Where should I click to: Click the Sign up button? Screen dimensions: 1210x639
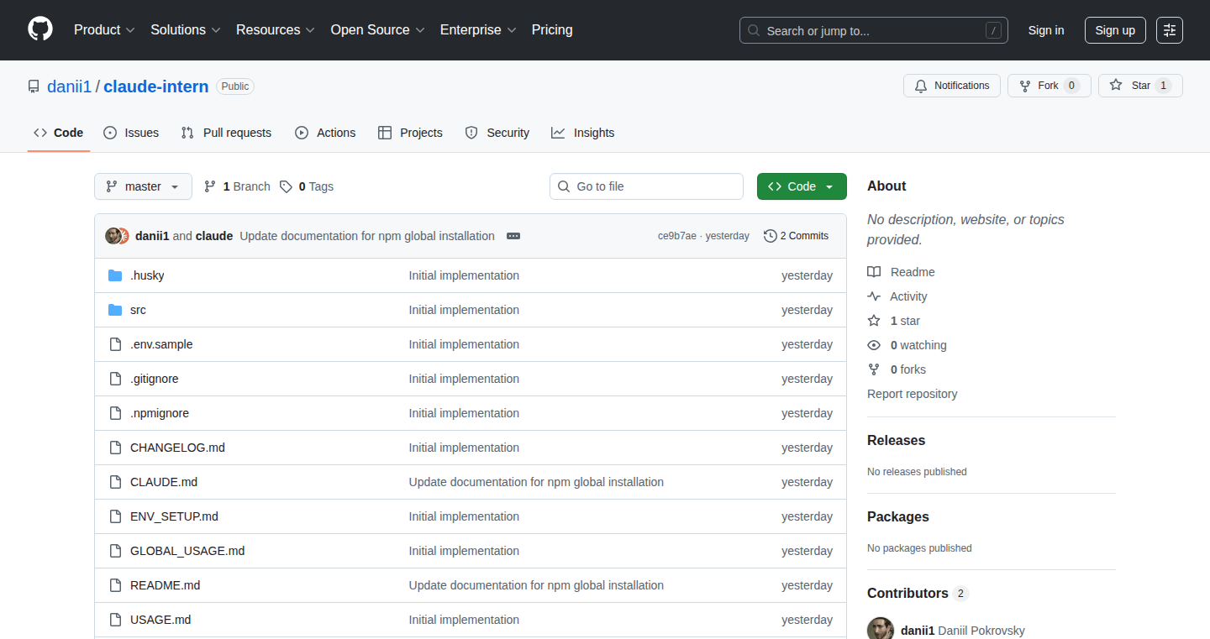pos(1115,30)
